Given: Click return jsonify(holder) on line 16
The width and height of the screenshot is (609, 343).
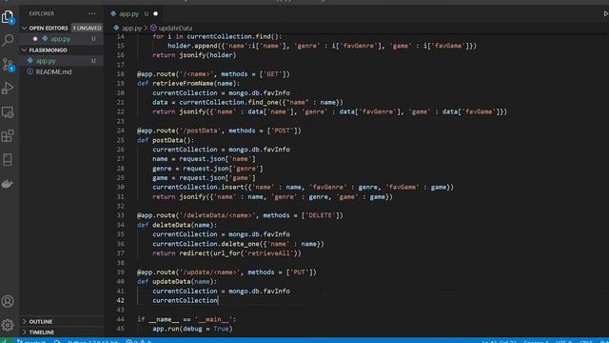Looking at the screenshot, I should pyautogui.click(x=194, y=55).
